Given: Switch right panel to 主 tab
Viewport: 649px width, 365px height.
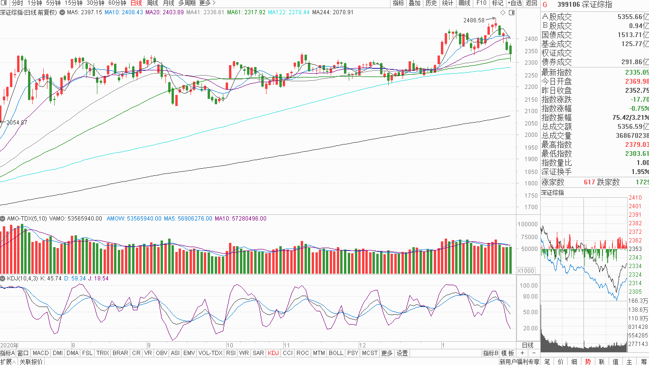Looking at the screenshot, I should pyautogui.click(x=630, y=362).
